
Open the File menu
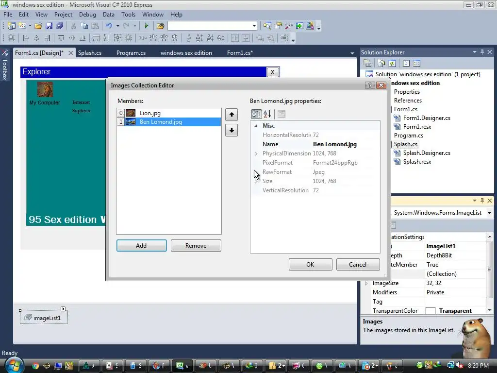point(8,15)
